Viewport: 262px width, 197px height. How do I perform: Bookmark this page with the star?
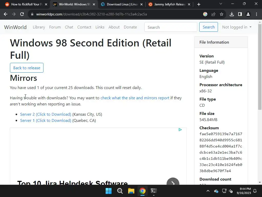click(222, 14)
